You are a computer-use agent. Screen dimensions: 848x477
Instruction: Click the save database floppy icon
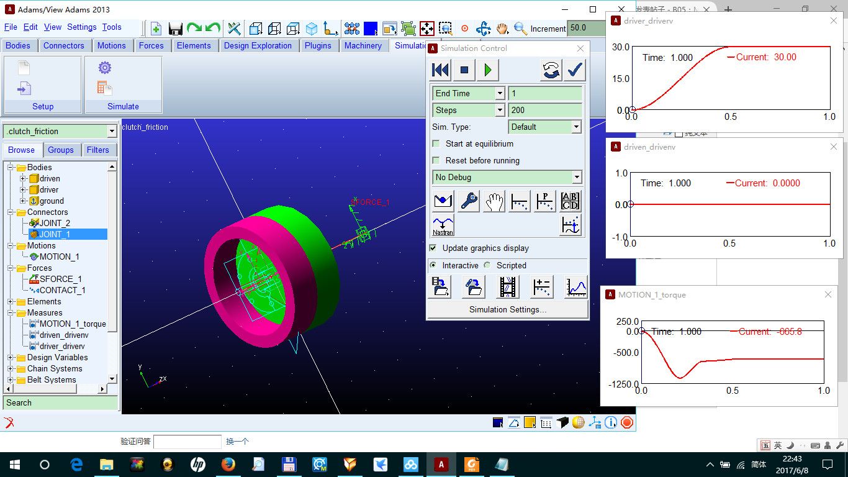pos(175,29)
